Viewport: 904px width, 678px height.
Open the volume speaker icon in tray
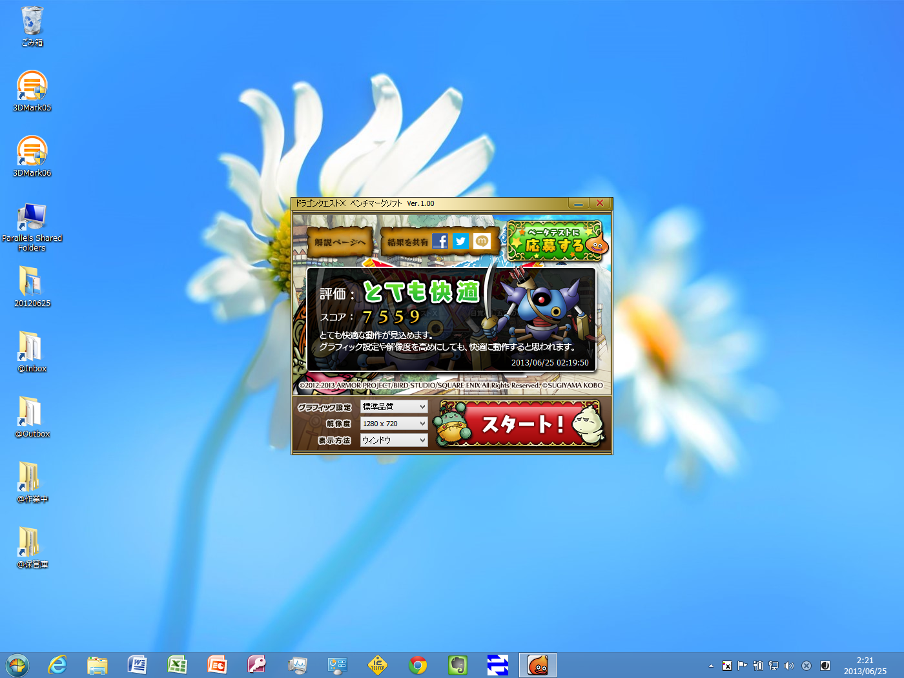tap(789, 666)
